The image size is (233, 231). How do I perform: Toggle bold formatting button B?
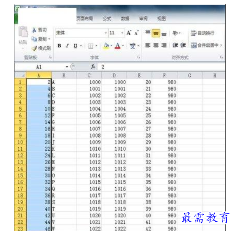point(59,45)
